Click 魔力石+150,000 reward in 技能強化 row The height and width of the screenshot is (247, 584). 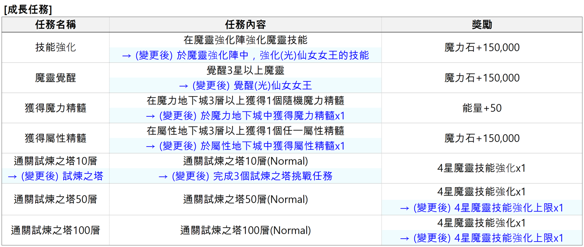[x=482, y=48]
